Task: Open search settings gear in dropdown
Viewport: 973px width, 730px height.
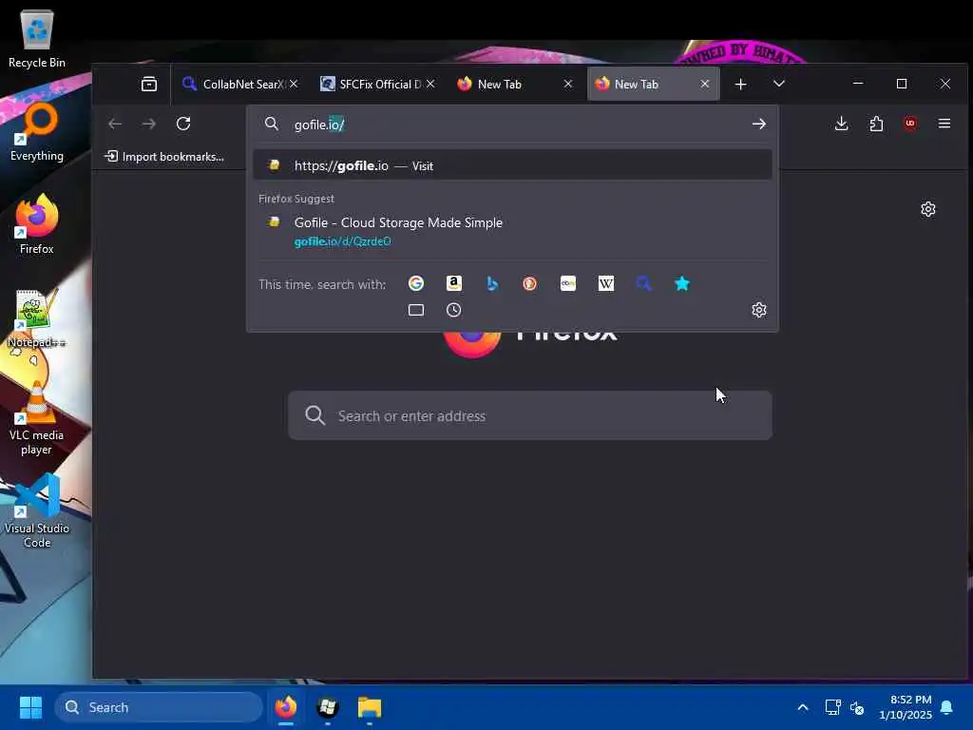Action: coord(759,310)
